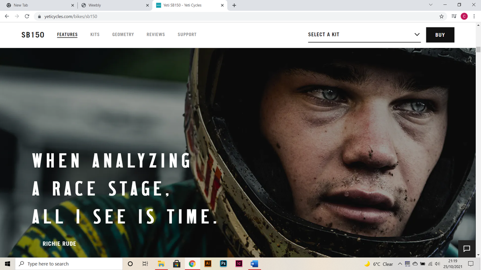The image size is (481, 270).
Task: Bookmark this page with the star icon
Action: pos(442,17)
